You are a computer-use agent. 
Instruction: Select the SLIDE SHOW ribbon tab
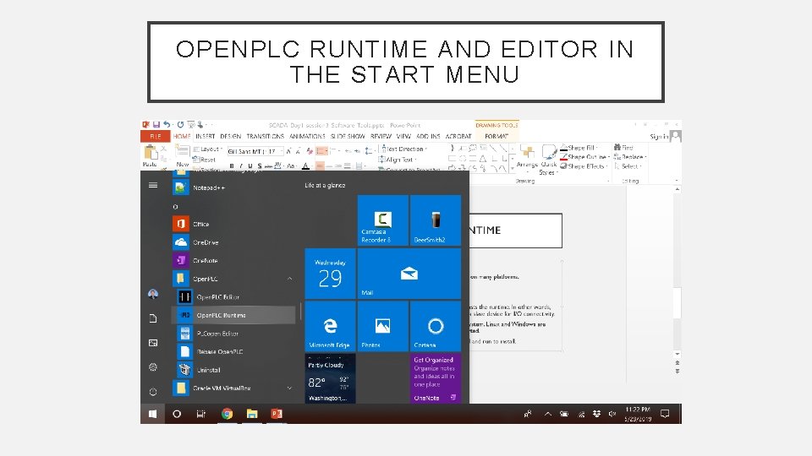point(348,136)
